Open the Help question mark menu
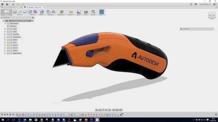This screenshot has height=122, width=218. (x=215, y=4)
